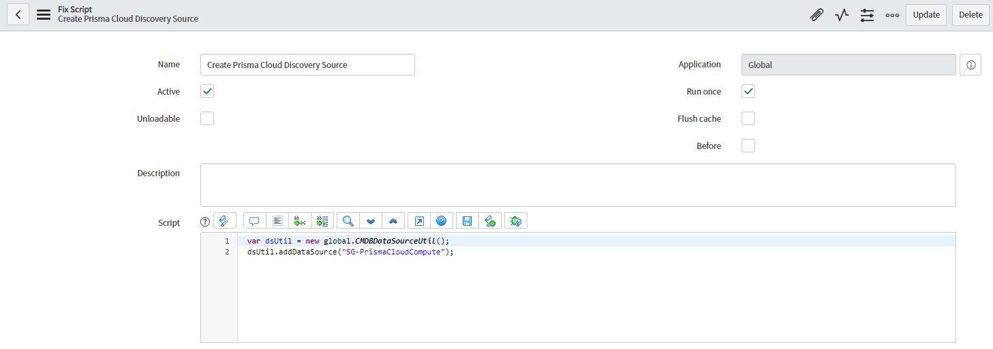The width and height of the screenshot is (993, 349).
Task: Open Script field help question mark
Action: (x=204, y=221)
